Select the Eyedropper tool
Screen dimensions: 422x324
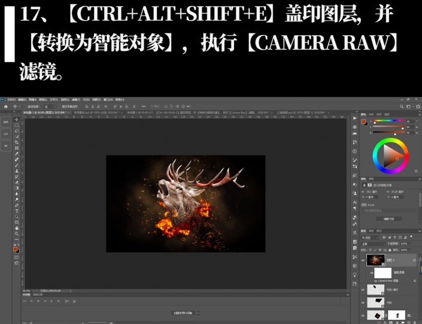[17, 154]
